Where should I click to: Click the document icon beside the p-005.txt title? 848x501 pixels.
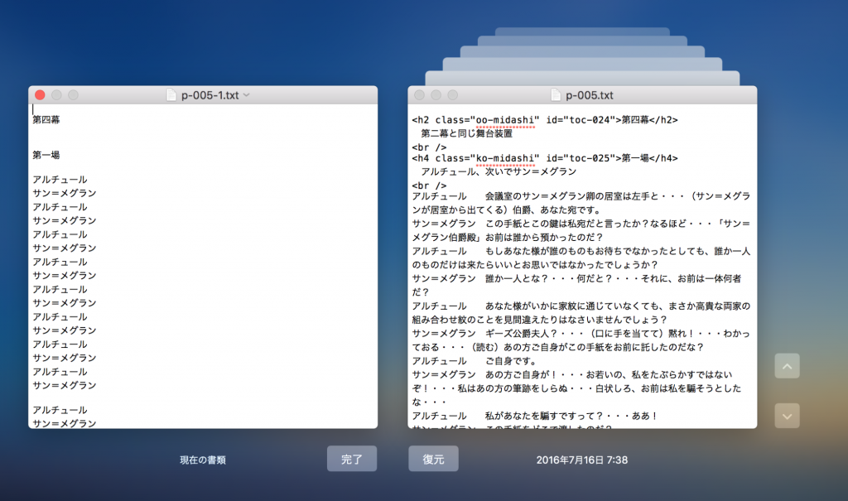tap(556, 95)
